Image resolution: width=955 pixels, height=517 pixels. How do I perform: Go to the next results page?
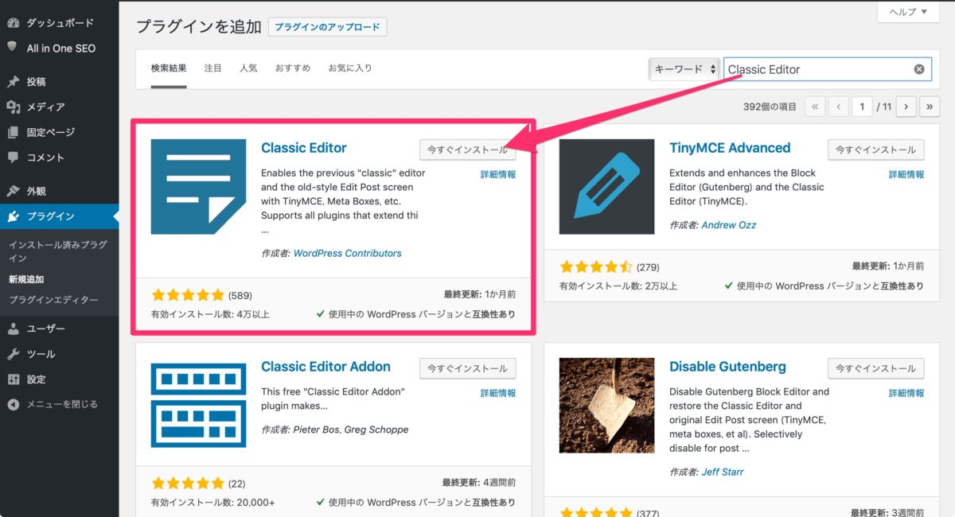pyautogui.click(x=906, y=107)
